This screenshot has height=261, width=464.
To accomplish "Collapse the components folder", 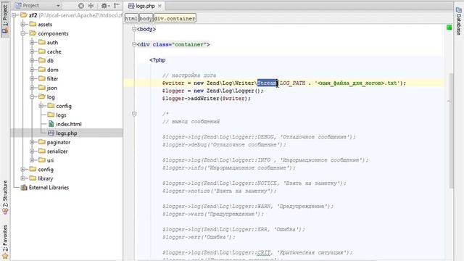I will (x=22, y=33).
